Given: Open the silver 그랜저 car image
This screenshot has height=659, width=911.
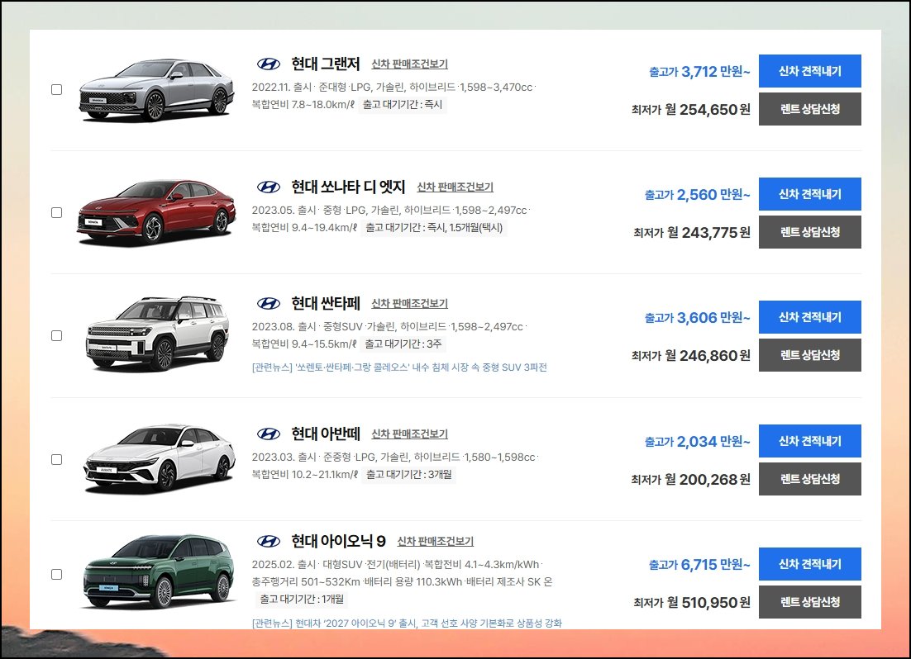Looking at the screenshot, I should (156, 90).
